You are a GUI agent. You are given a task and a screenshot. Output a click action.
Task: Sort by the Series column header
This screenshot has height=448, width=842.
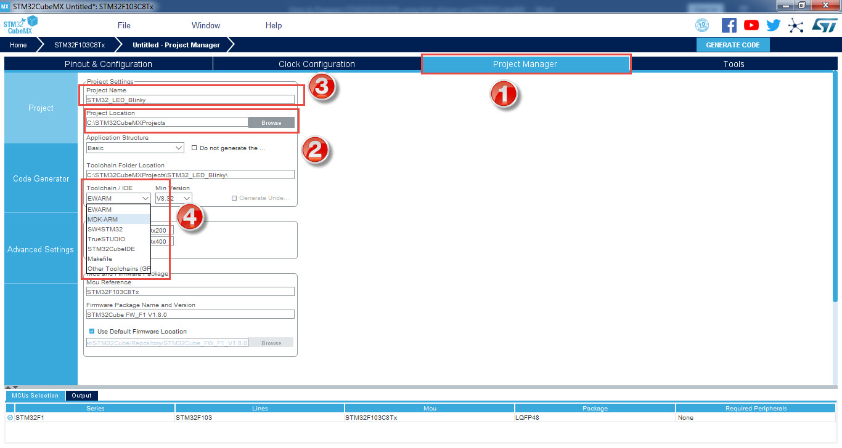[x=95, y=408]
